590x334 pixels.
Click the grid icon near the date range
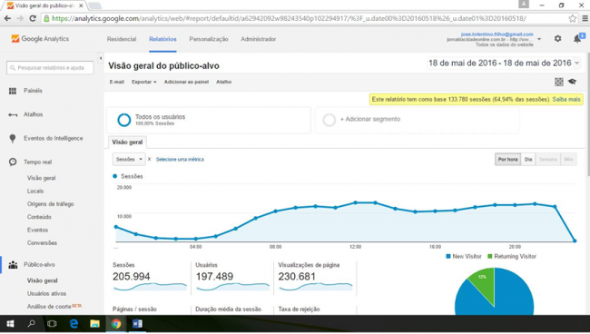click(x=559, y=82)
